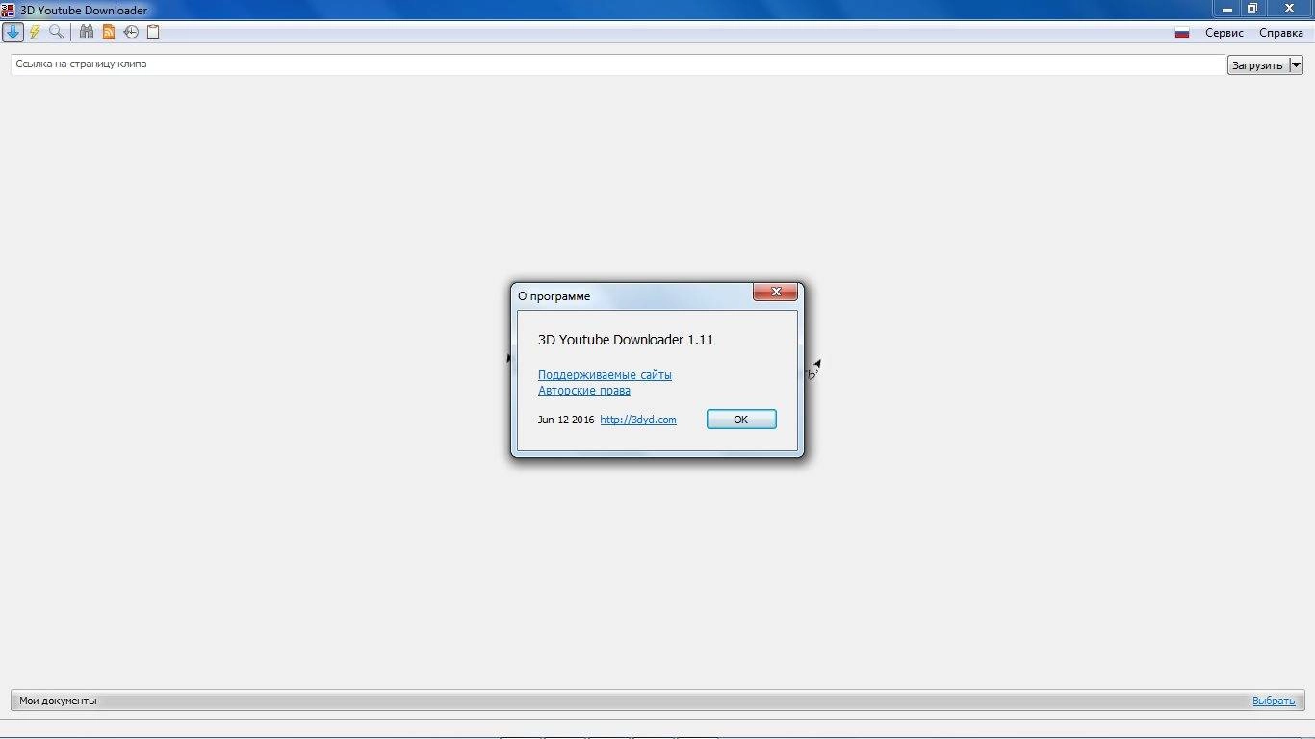Image resolution: width=1315 pixels, height=739 pixels.
Task: Open the Поддерживаемые сайты link
Action: point(605,375)
